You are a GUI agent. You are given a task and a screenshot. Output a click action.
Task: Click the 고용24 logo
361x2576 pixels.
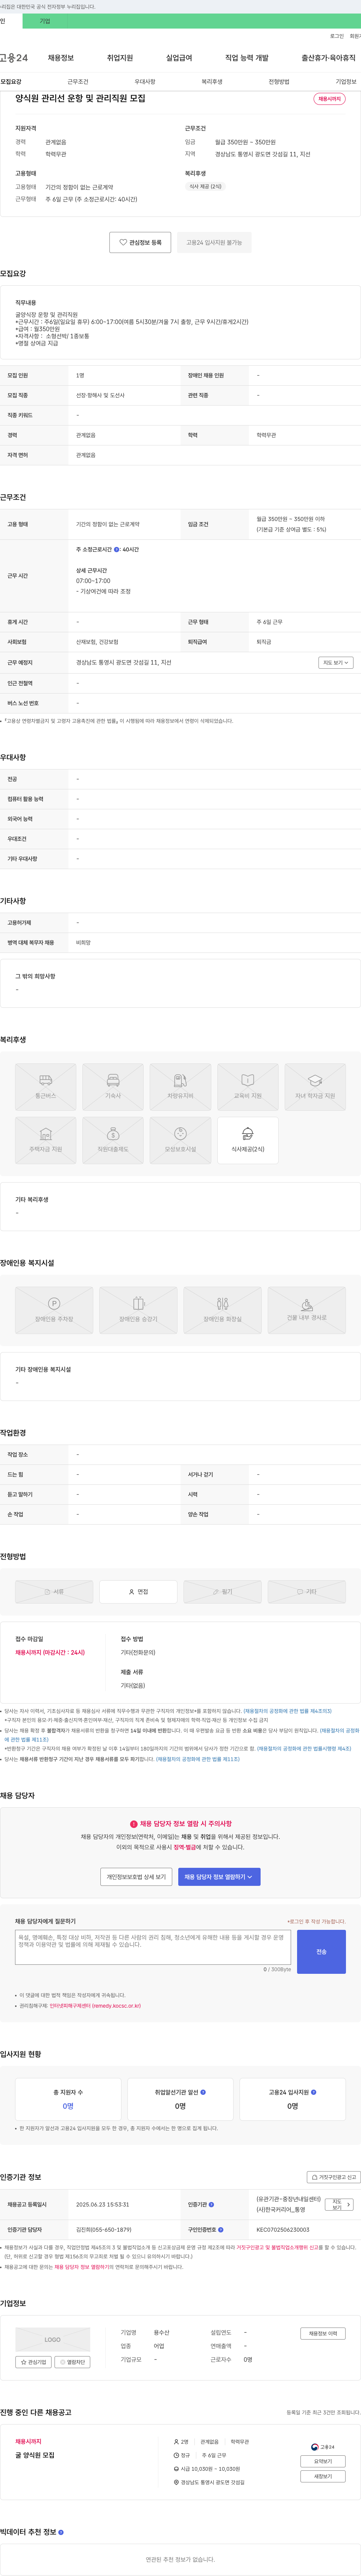click(x=14, y=58)
